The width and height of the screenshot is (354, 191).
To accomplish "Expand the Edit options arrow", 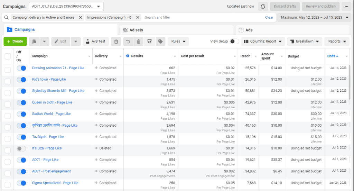I will (x=76, y=42).
